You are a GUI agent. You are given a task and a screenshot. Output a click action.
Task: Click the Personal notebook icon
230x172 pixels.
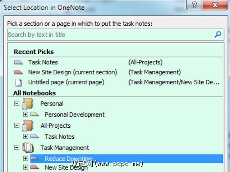tap(28, 104)
